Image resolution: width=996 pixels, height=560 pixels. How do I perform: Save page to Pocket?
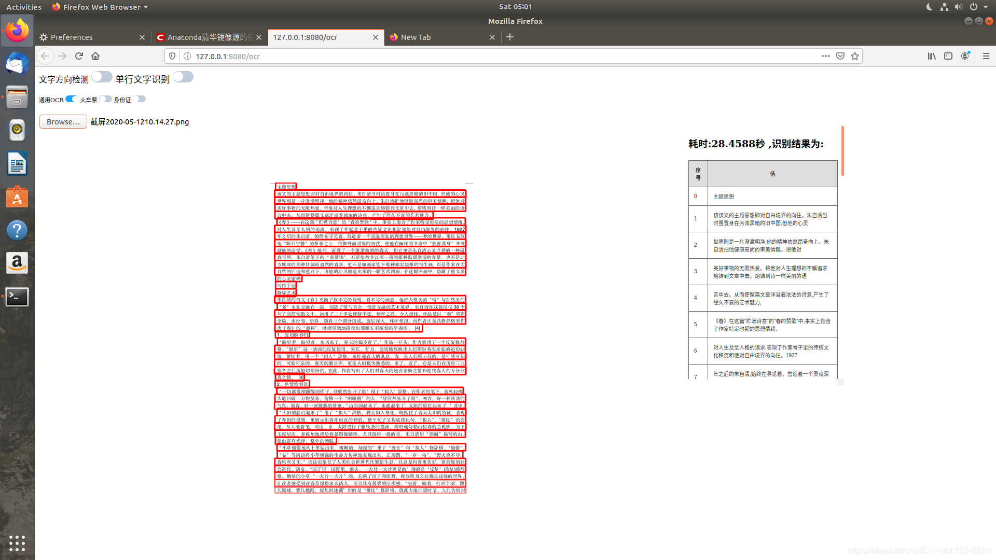tap(840, 56)
